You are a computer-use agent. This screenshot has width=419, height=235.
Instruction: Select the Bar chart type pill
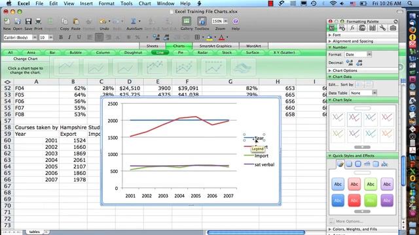[x=52, y=52]
